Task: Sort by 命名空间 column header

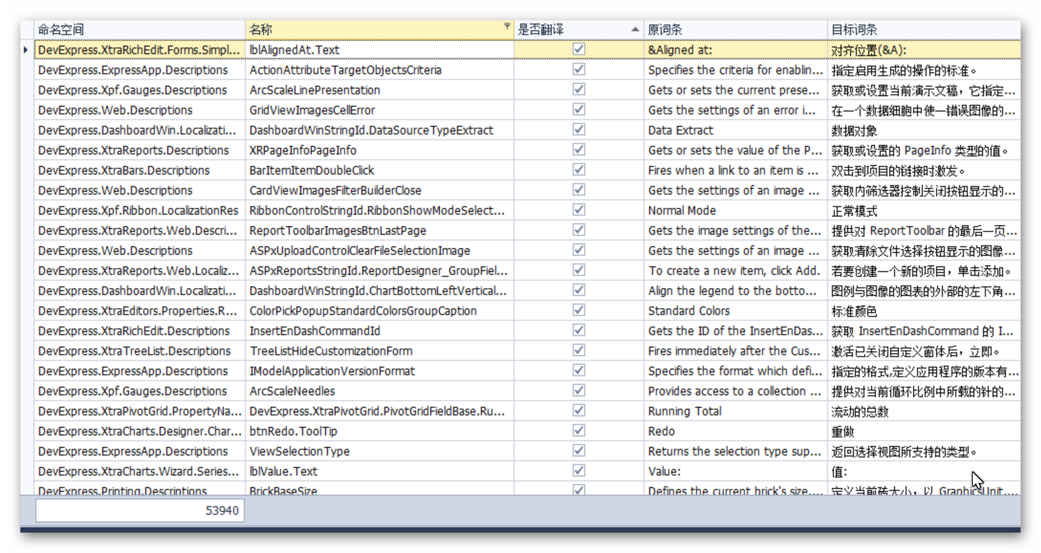Action: [140, 29]
